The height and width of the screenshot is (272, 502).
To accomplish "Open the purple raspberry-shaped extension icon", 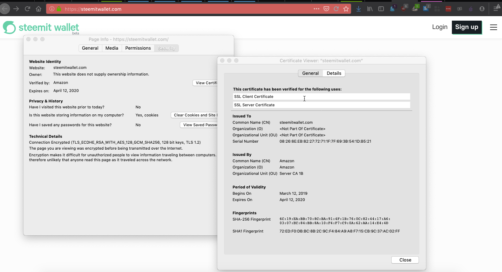I will click(471, 9).
